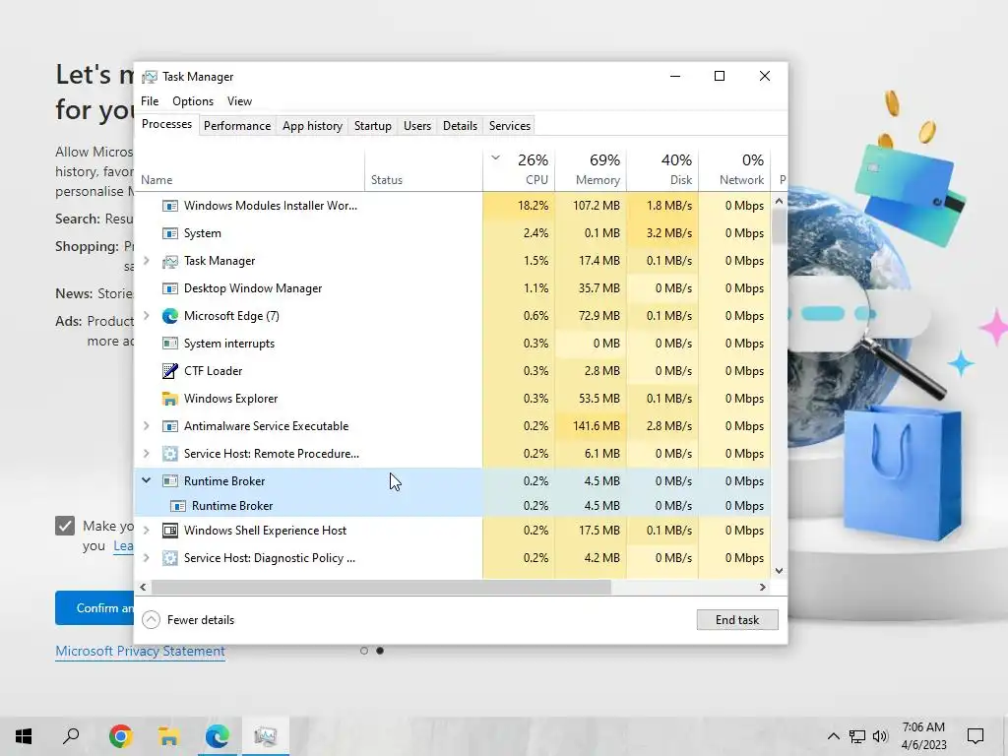Expand Service Host: Diagnostic Policy group

[x=147, y=558]
